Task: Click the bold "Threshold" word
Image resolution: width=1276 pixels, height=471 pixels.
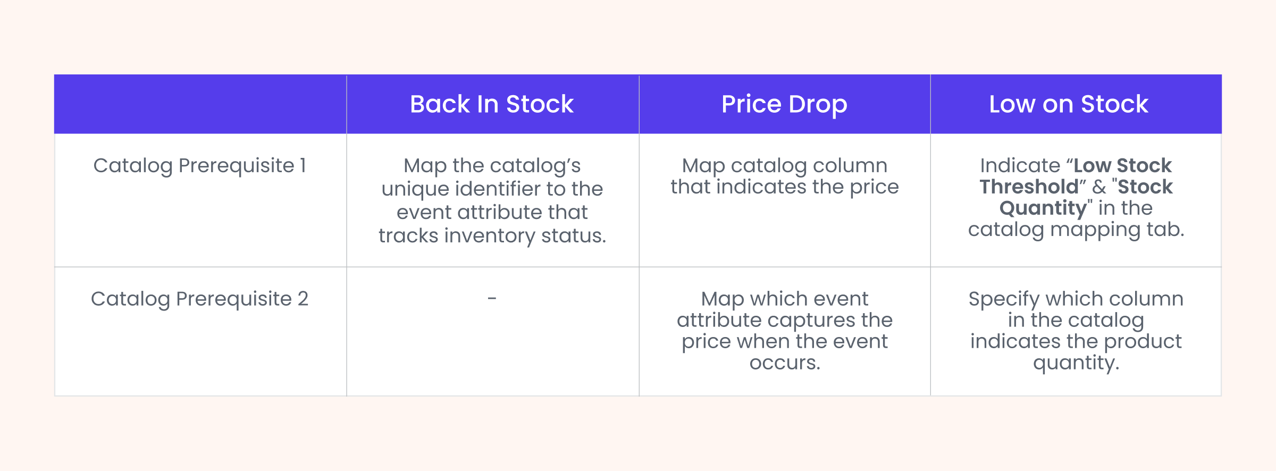Action: coord(1029,187)
